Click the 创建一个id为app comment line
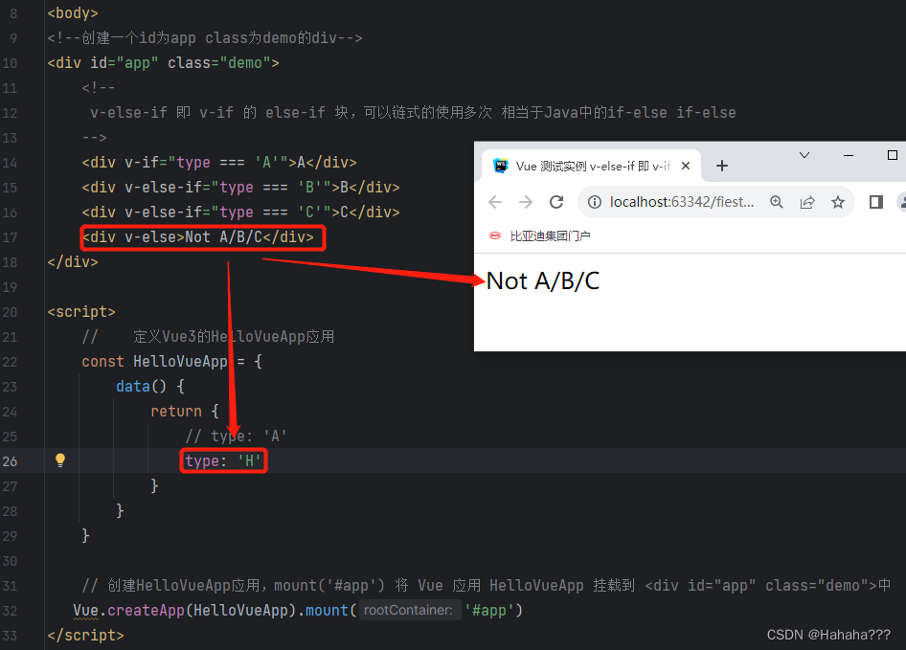This screenshot has width=906, height=650. click(205, 37)
